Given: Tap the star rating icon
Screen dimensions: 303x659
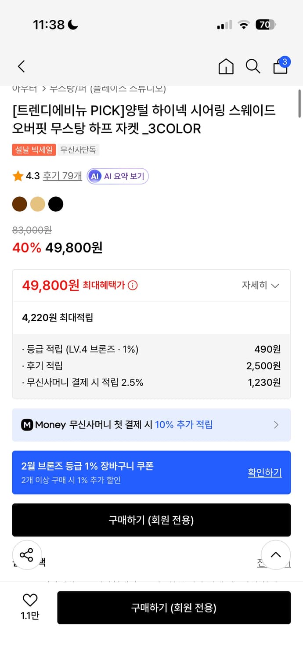Looking at the screenshot, I should 18,176.
